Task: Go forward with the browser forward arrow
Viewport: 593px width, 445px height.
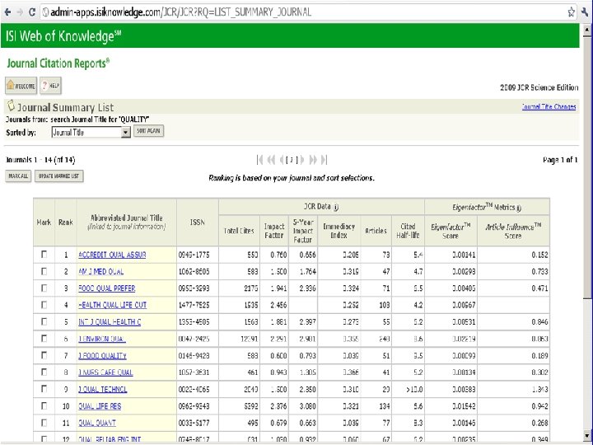Action: (x=19, y=12)
